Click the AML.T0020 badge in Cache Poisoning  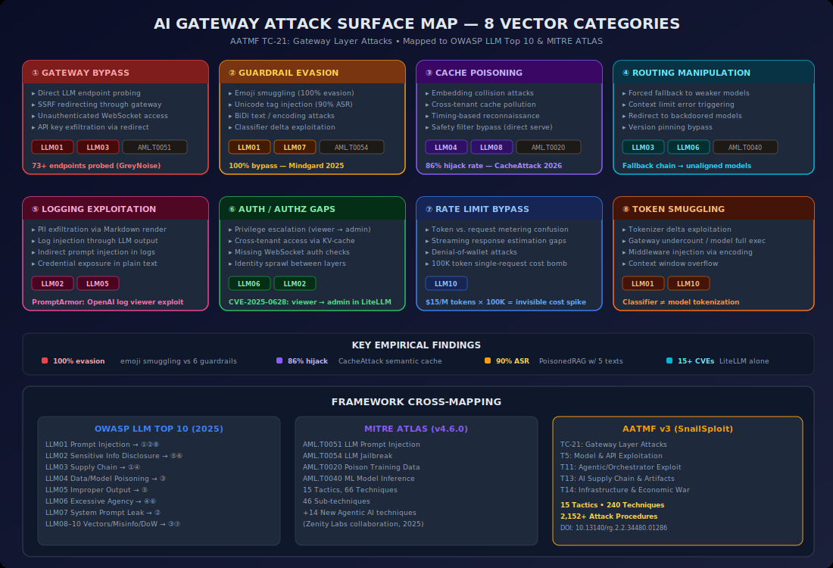pyautogui.click(x=548, y=147)
